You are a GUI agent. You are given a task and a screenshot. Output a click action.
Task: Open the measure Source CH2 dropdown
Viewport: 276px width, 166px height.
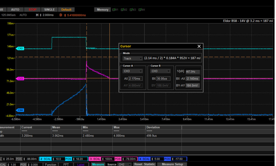(125, 164)
